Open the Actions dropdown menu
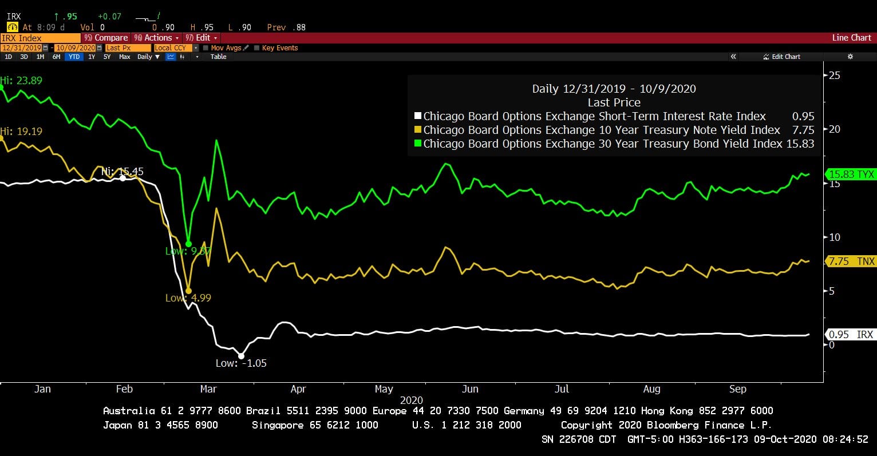Viewport: 877px width, 456px height. click(x=156, y=38)
